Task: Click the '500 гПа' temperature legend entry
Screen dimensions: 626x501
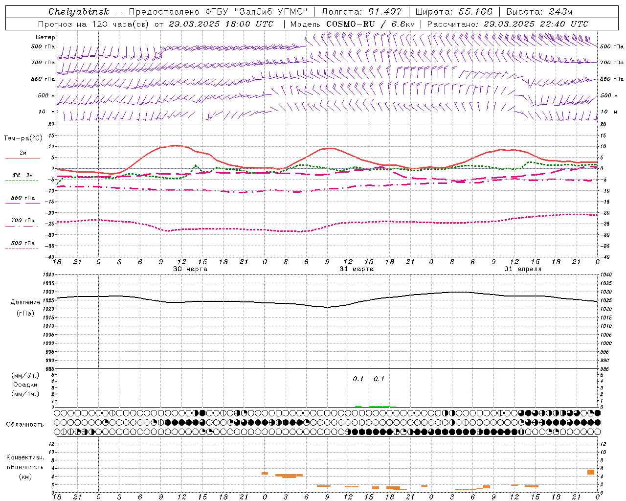Action: (22, 243)
